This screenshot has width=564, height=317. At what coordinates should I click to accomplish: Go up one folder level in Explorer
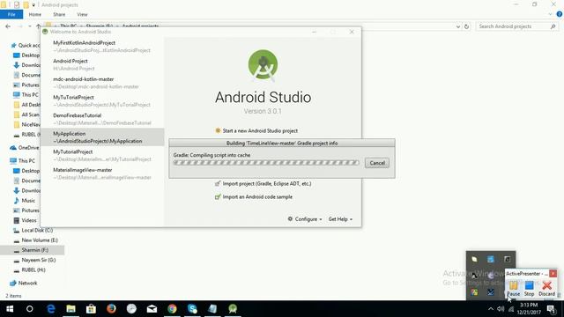tap(38, 26)
